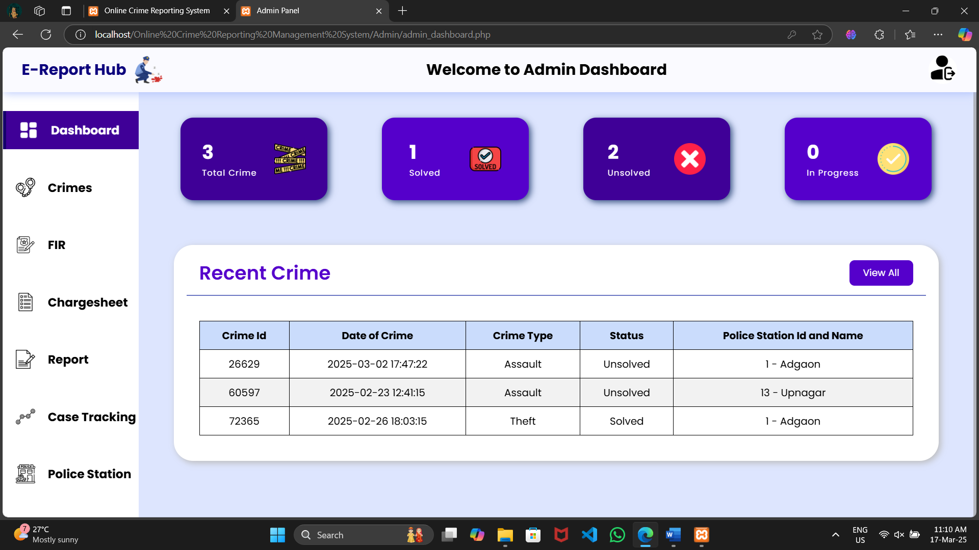Switch to Online Crime Reporting System tab
Screen dimensions: 979x550
coord(157,11)
